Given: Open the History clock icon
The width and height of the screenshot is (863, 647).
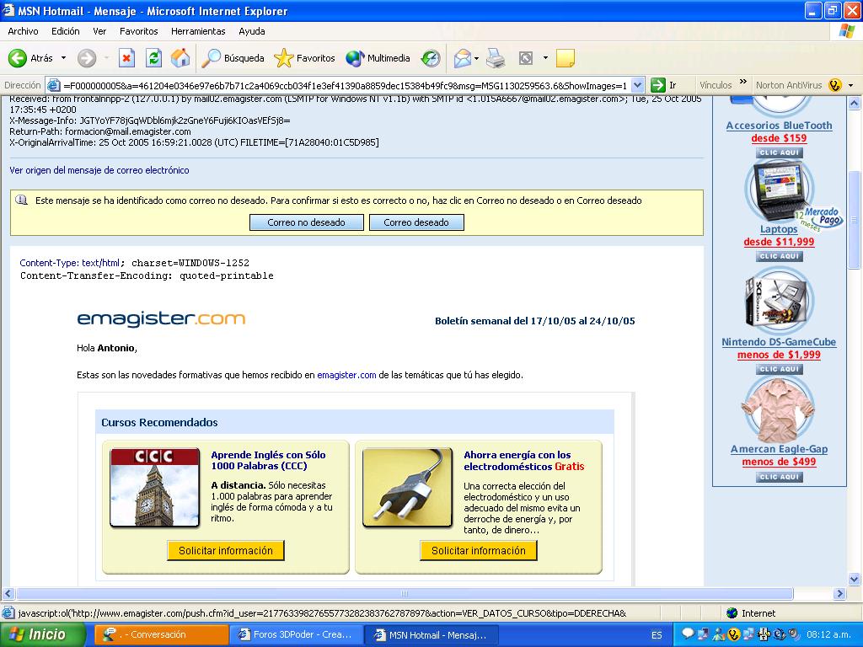Looking at the screenshot, I should (x=431, y=58).
